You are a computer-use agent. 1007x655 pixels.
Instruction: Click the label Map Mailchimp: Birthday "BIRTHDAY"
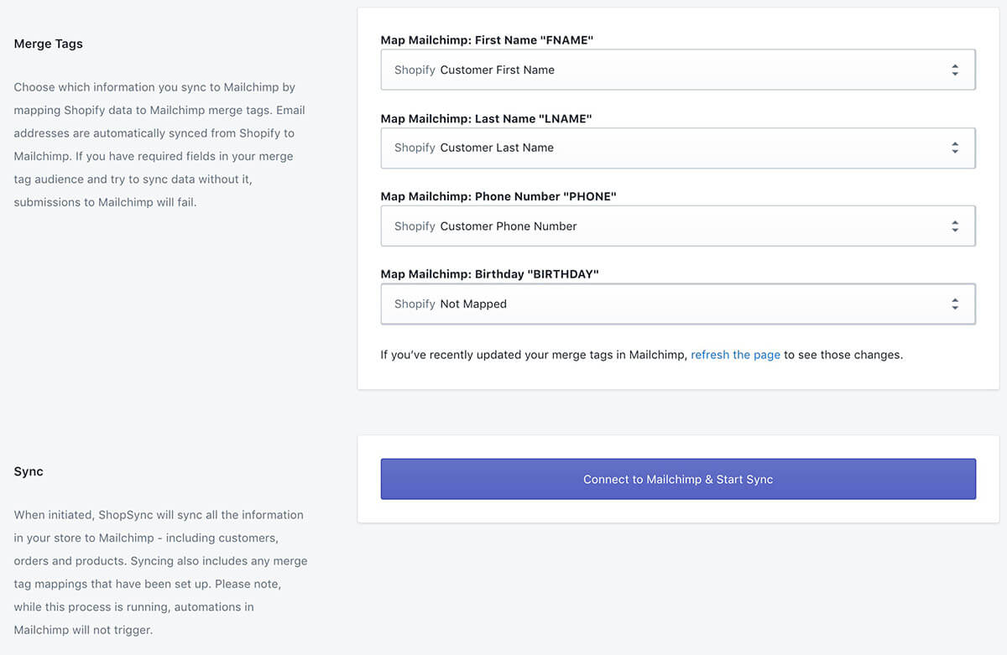(x=489, y=274)
